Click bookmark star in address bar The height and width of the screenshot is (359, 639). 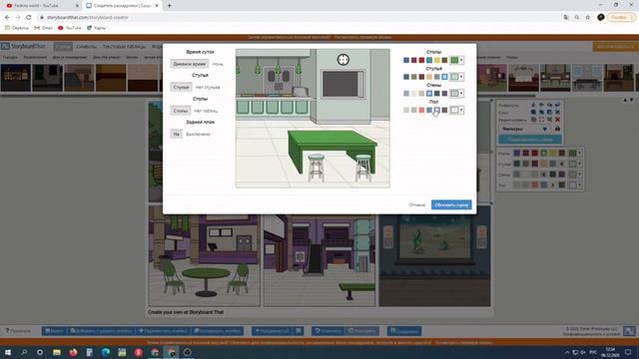588,18
